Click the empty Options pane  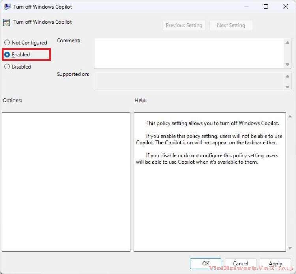(66, 182)
